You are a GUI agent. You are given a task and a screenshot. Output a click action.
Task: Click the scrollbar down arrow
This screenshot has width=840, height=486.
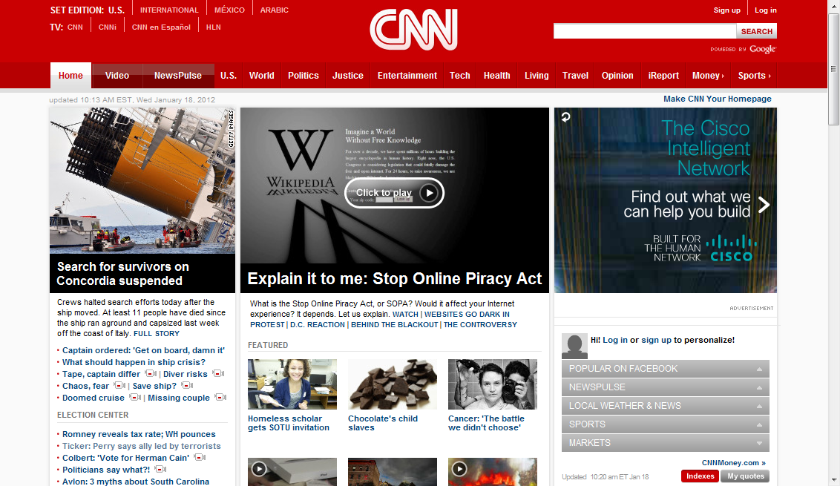(x=833, y=480)
